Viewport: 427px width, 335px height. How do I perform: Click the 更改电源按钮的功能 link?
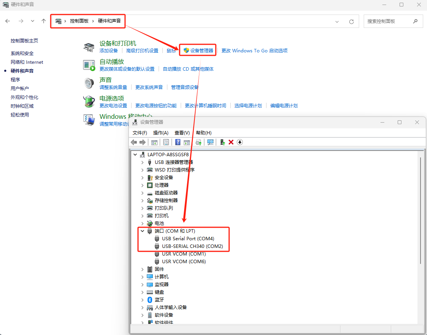coord(156,105)
